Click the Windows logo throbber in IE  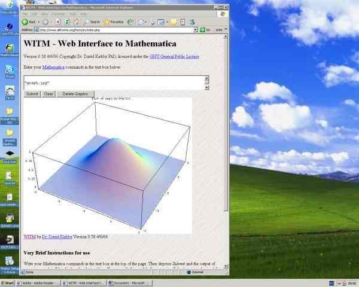(223, 14)
